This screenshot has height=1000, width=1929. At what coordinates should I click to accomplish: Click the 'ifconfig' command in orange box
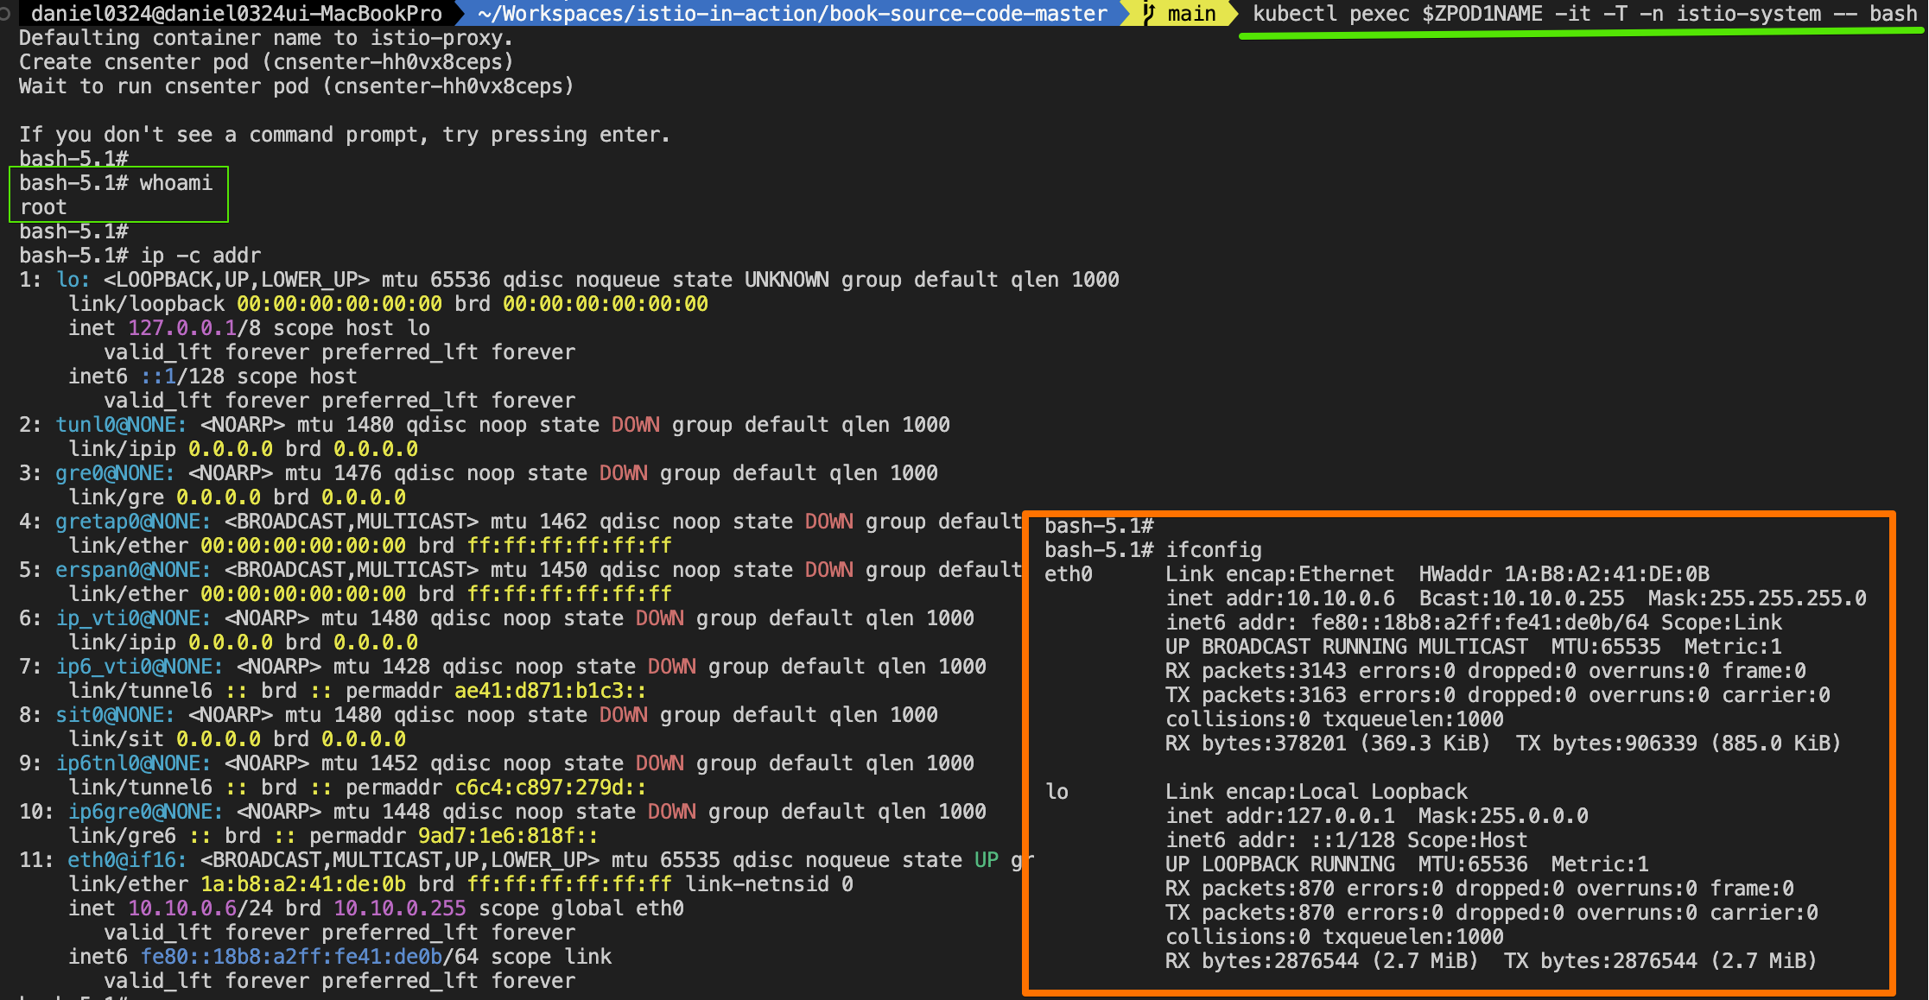click(1213, 550)
